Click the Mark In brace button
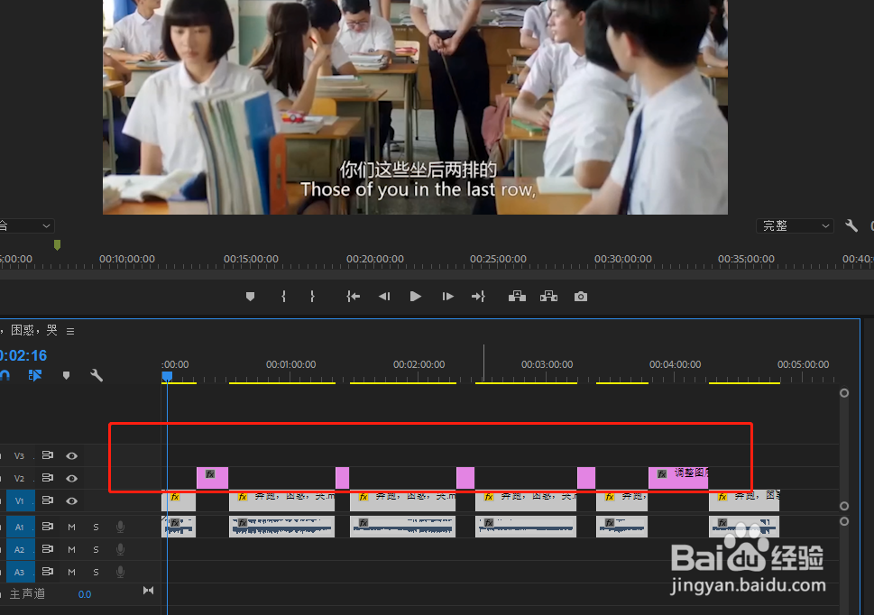This screenshot has width=874, height=615. 284,297
